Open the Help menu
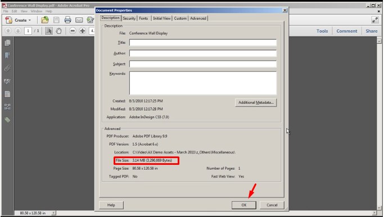 click(x=49, y=11)
